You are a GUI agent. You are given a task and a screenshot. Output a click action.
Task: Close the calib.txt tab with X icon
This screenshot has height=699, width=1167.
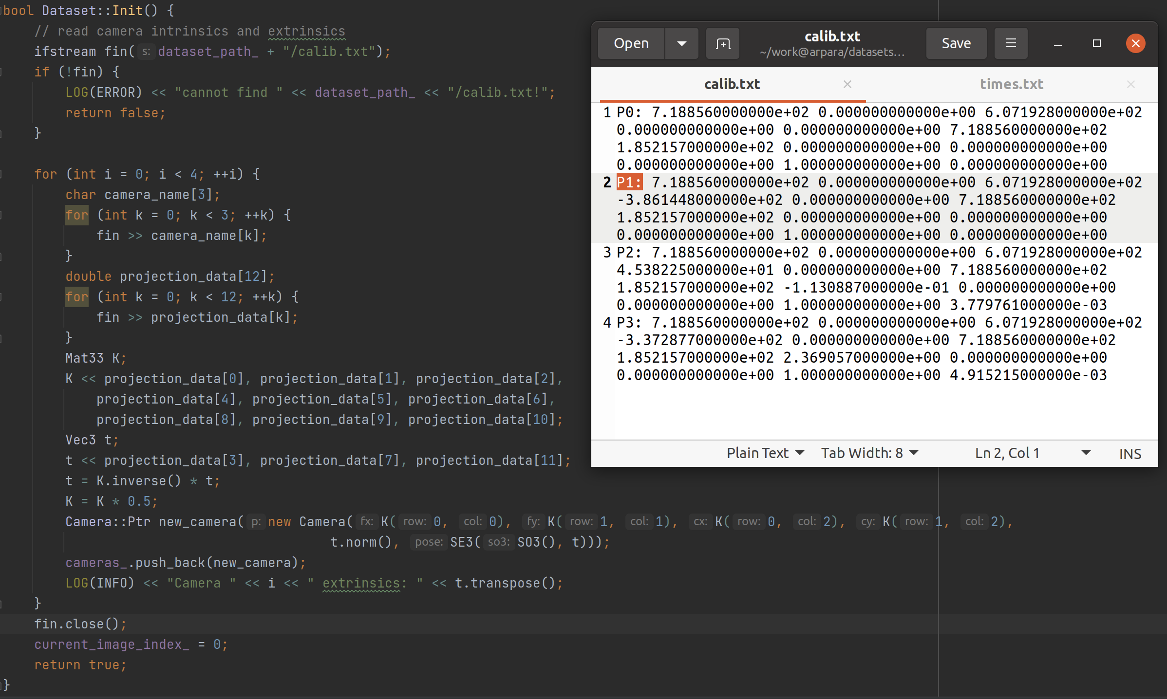[848, 84]
